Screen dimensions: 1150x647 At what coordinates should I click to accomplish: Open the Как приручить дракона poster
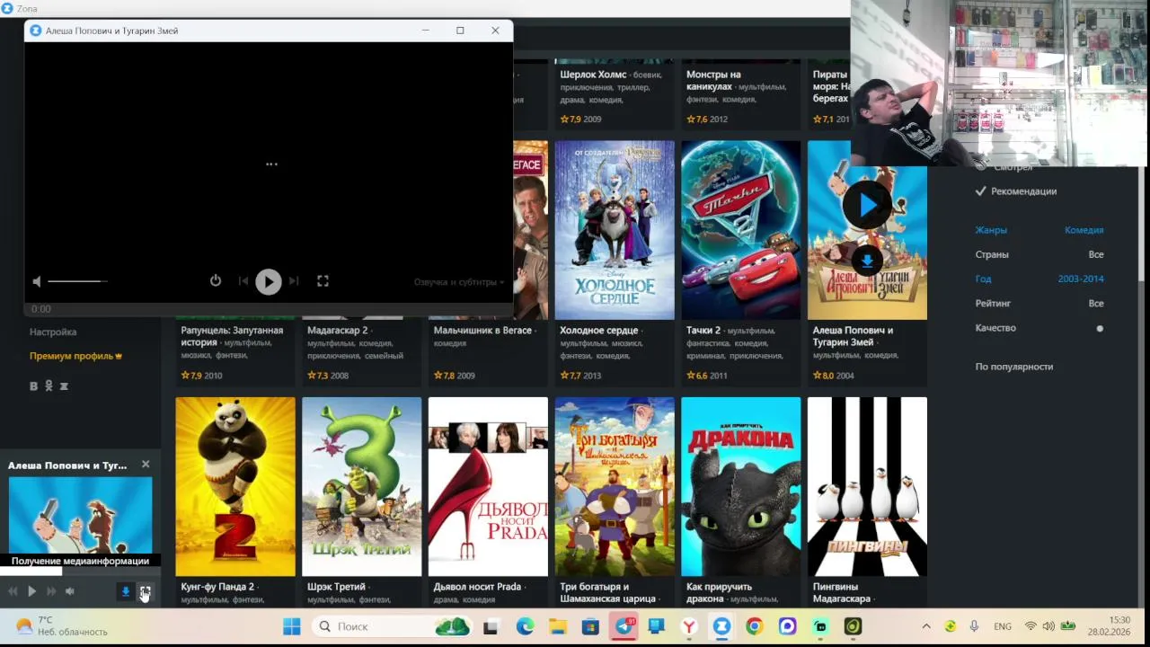pos(741,486)
